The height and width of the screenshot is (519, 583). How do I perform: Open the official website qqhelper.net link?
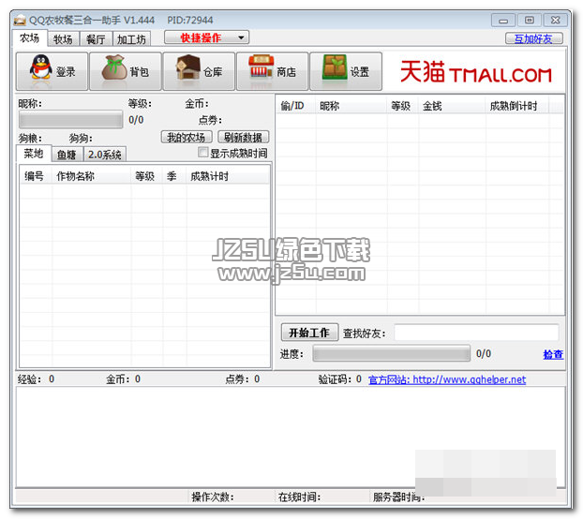click(x=447, y=379)
